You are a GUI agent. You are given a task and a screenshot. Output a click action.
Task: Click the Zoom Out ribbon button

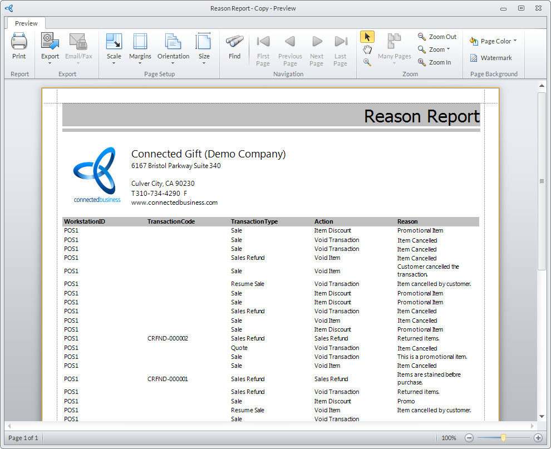click(437, 37)
